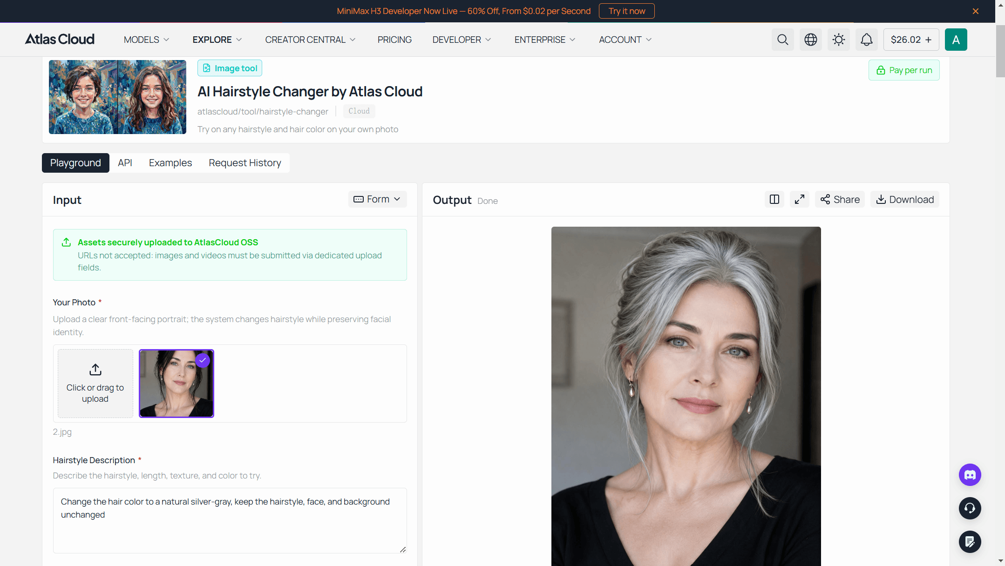Click the silver-gray hair output image
The height and width of the screenshot is (566, 1005).
(686, 396)
